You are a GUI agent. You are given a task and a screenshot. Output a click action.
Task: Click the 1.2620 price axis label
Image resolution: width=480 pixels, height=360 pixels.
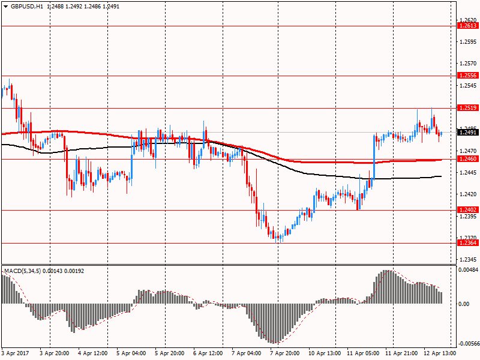(468, 20)
